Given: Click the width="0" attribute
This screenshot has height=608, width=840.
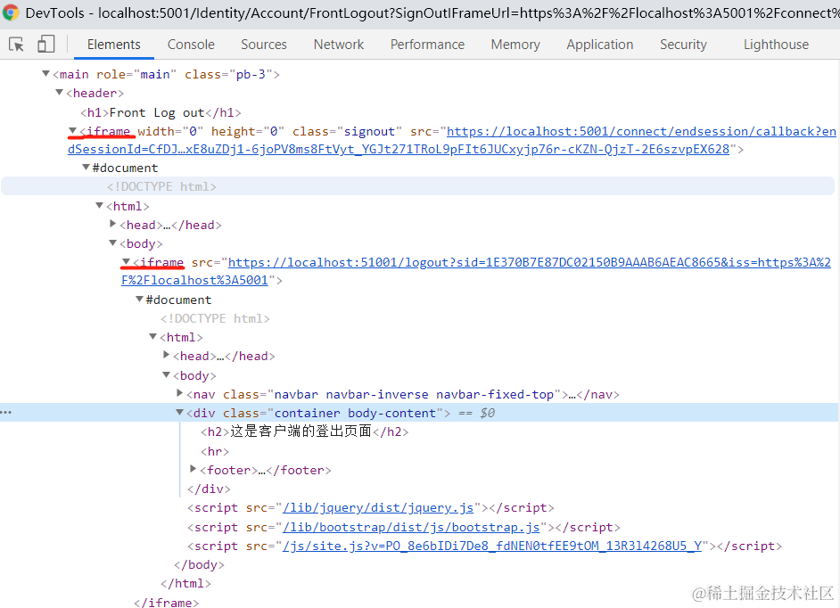Looking at the screenshot, I should tap(170, 131).
